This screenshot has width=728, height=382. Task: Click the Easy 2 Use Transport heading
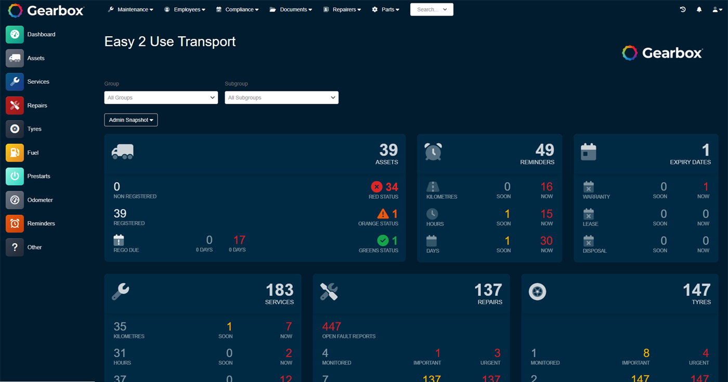[170, 42]
